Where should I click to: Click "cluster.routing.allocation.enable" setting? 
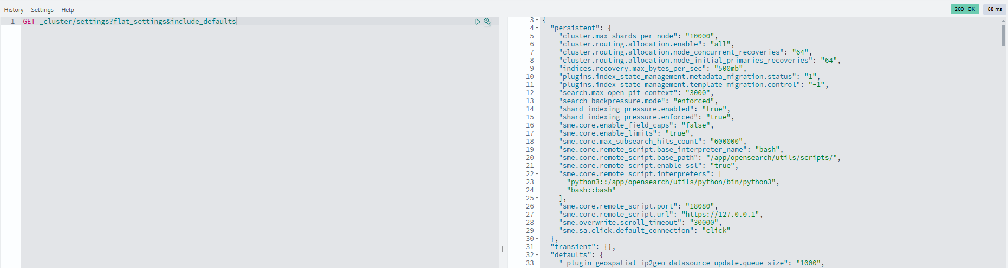coord(647,44)
